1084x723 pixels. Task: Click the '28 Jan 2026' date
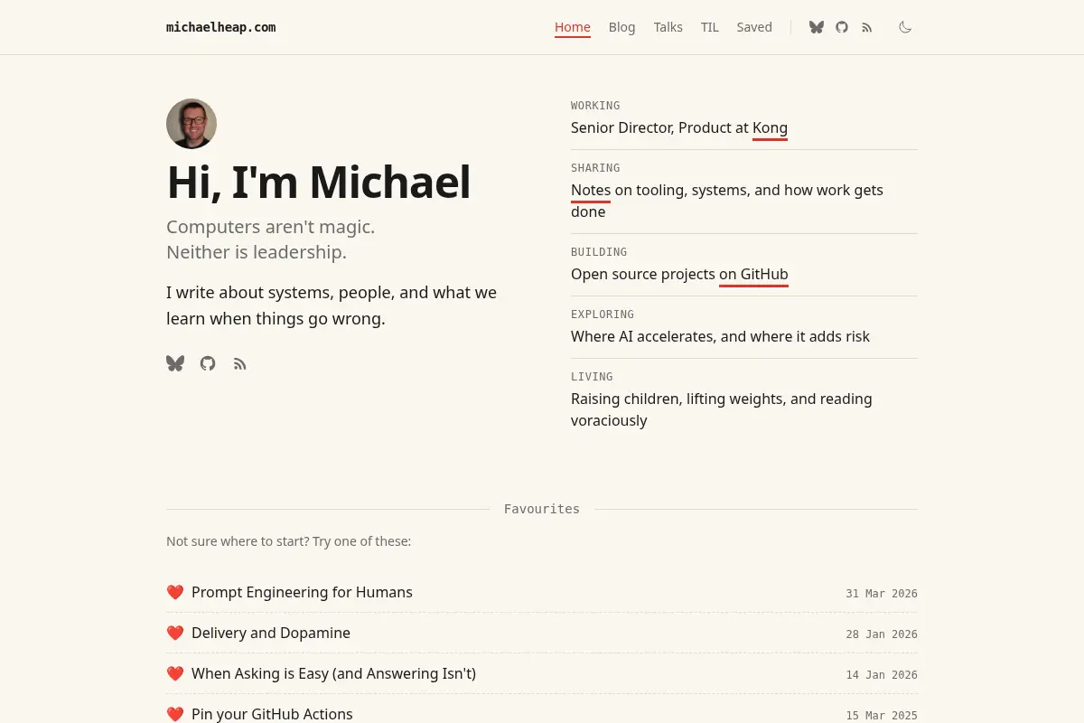882,634
